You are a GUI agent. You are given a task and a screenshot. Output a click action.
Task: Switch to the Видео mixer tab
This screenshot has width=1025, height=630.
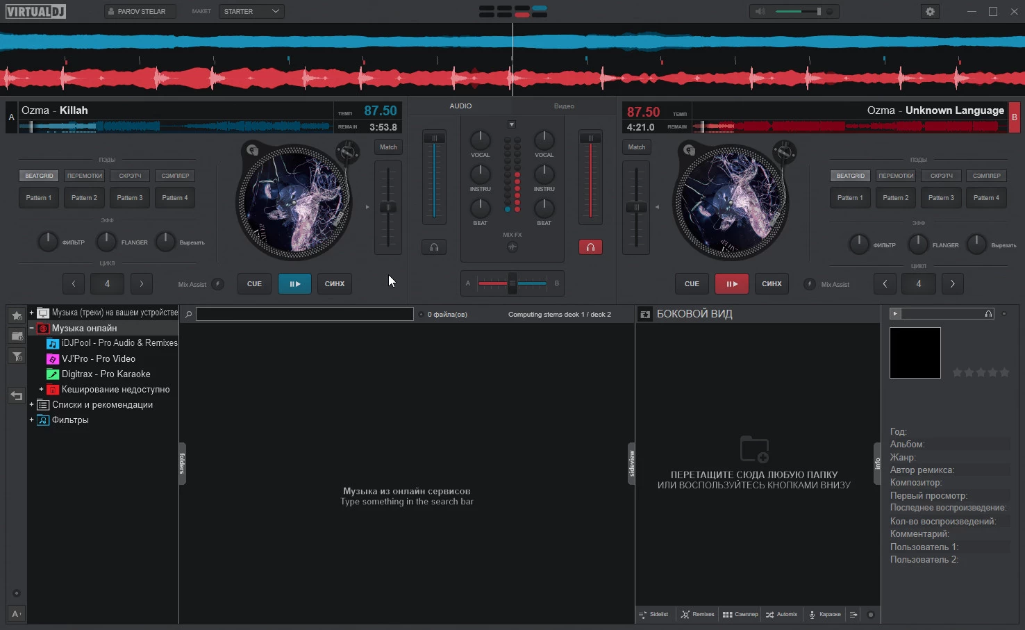(x=564, y=106)
